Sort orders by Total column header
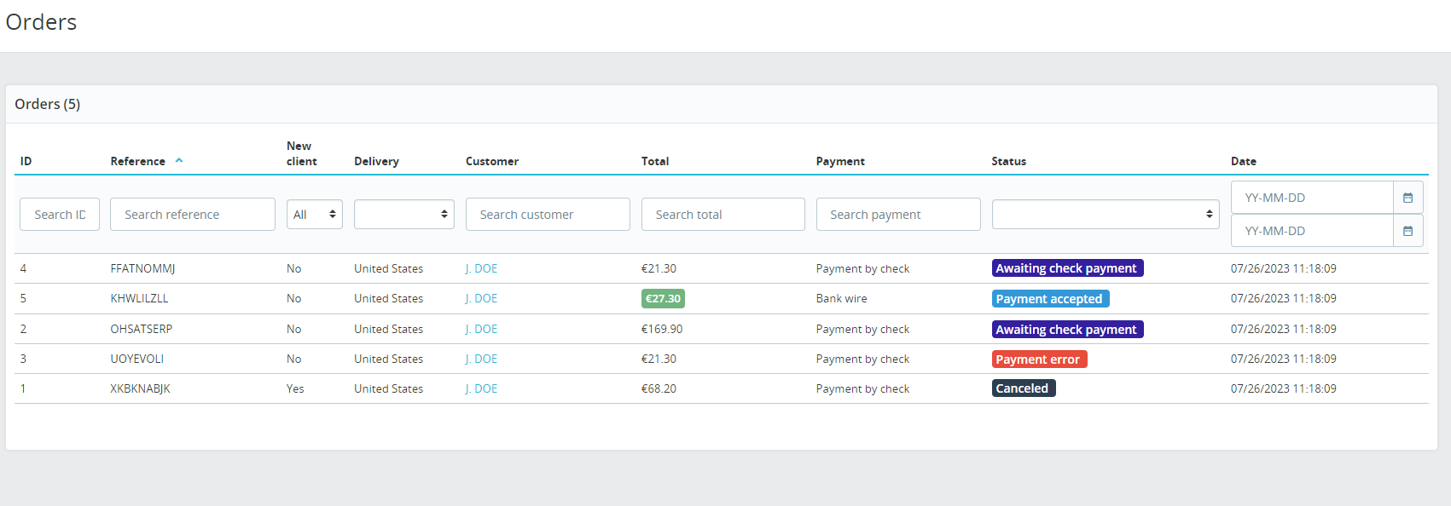 (655, 161)
